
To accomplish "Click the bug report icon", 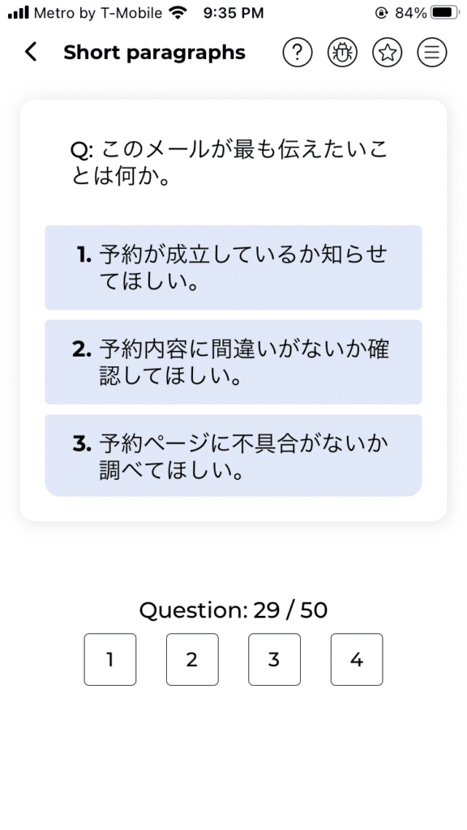I will [341, 52].
